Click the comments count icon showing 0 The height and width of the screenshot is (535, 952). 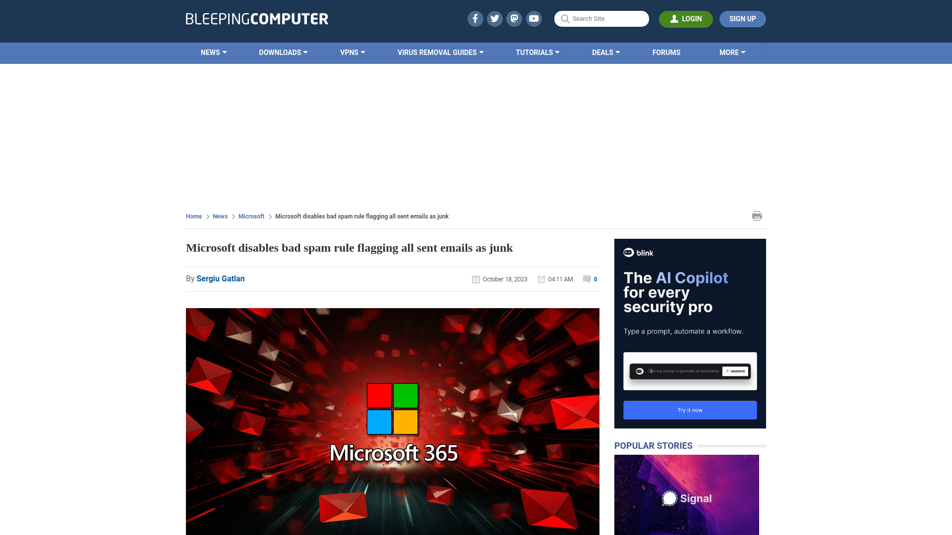coord(590,279)
